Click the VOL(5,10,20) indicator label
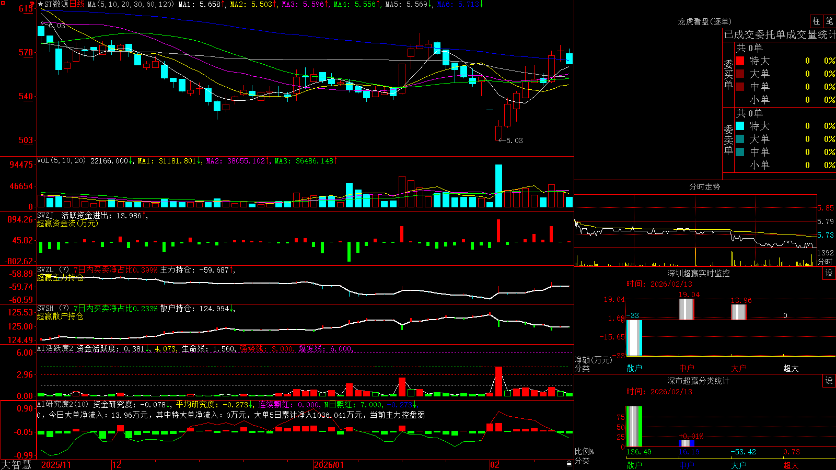Viewport: 836px width, 470px height. [61, 161]
